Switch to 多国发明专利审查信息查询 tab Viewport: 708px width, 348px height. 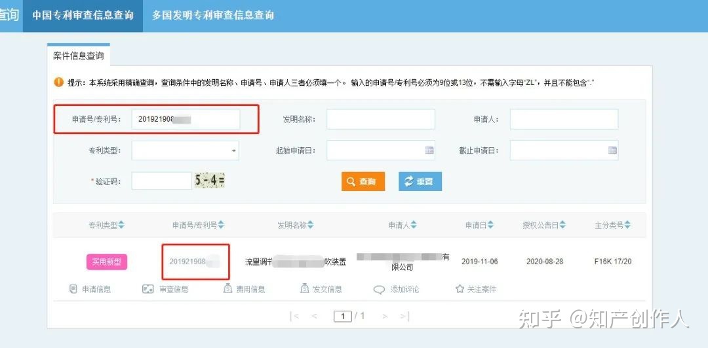click(213, 15)
